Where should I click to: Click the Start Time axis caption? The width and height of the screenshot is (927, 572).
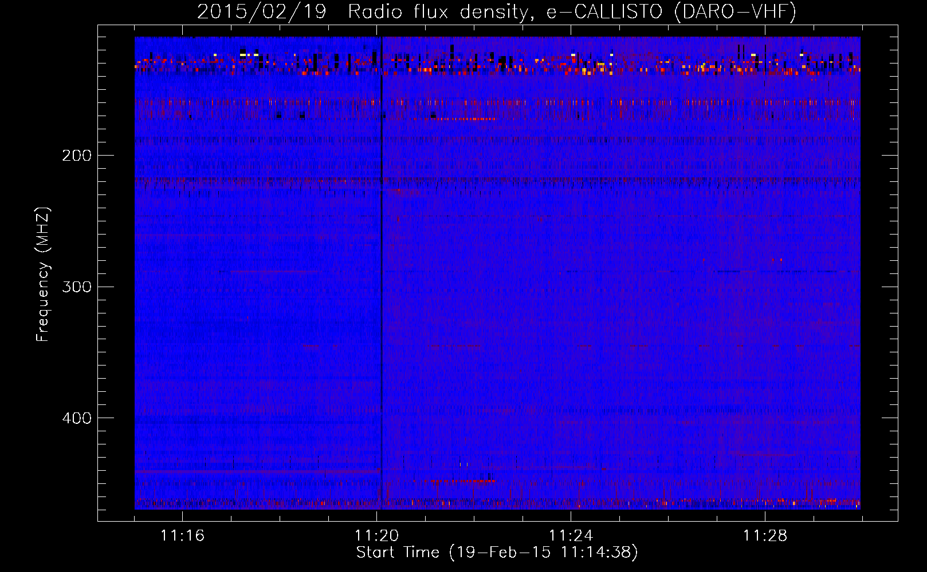pyautogui.click(x=497, y=553)
